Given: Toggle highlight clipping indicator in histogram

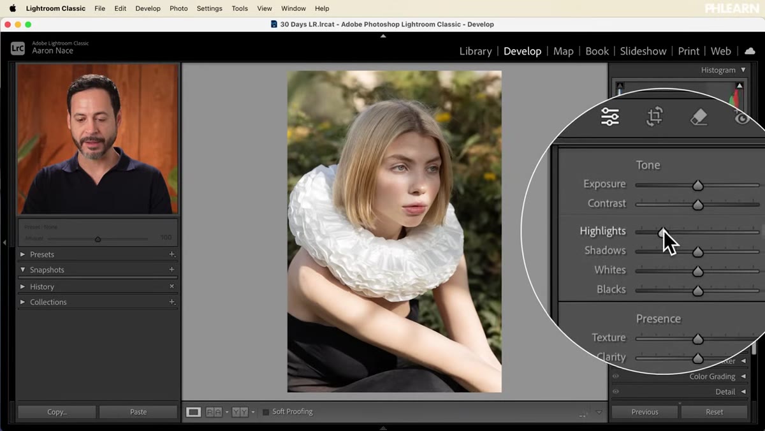Looking at the screenshot, I should [739, 85].
